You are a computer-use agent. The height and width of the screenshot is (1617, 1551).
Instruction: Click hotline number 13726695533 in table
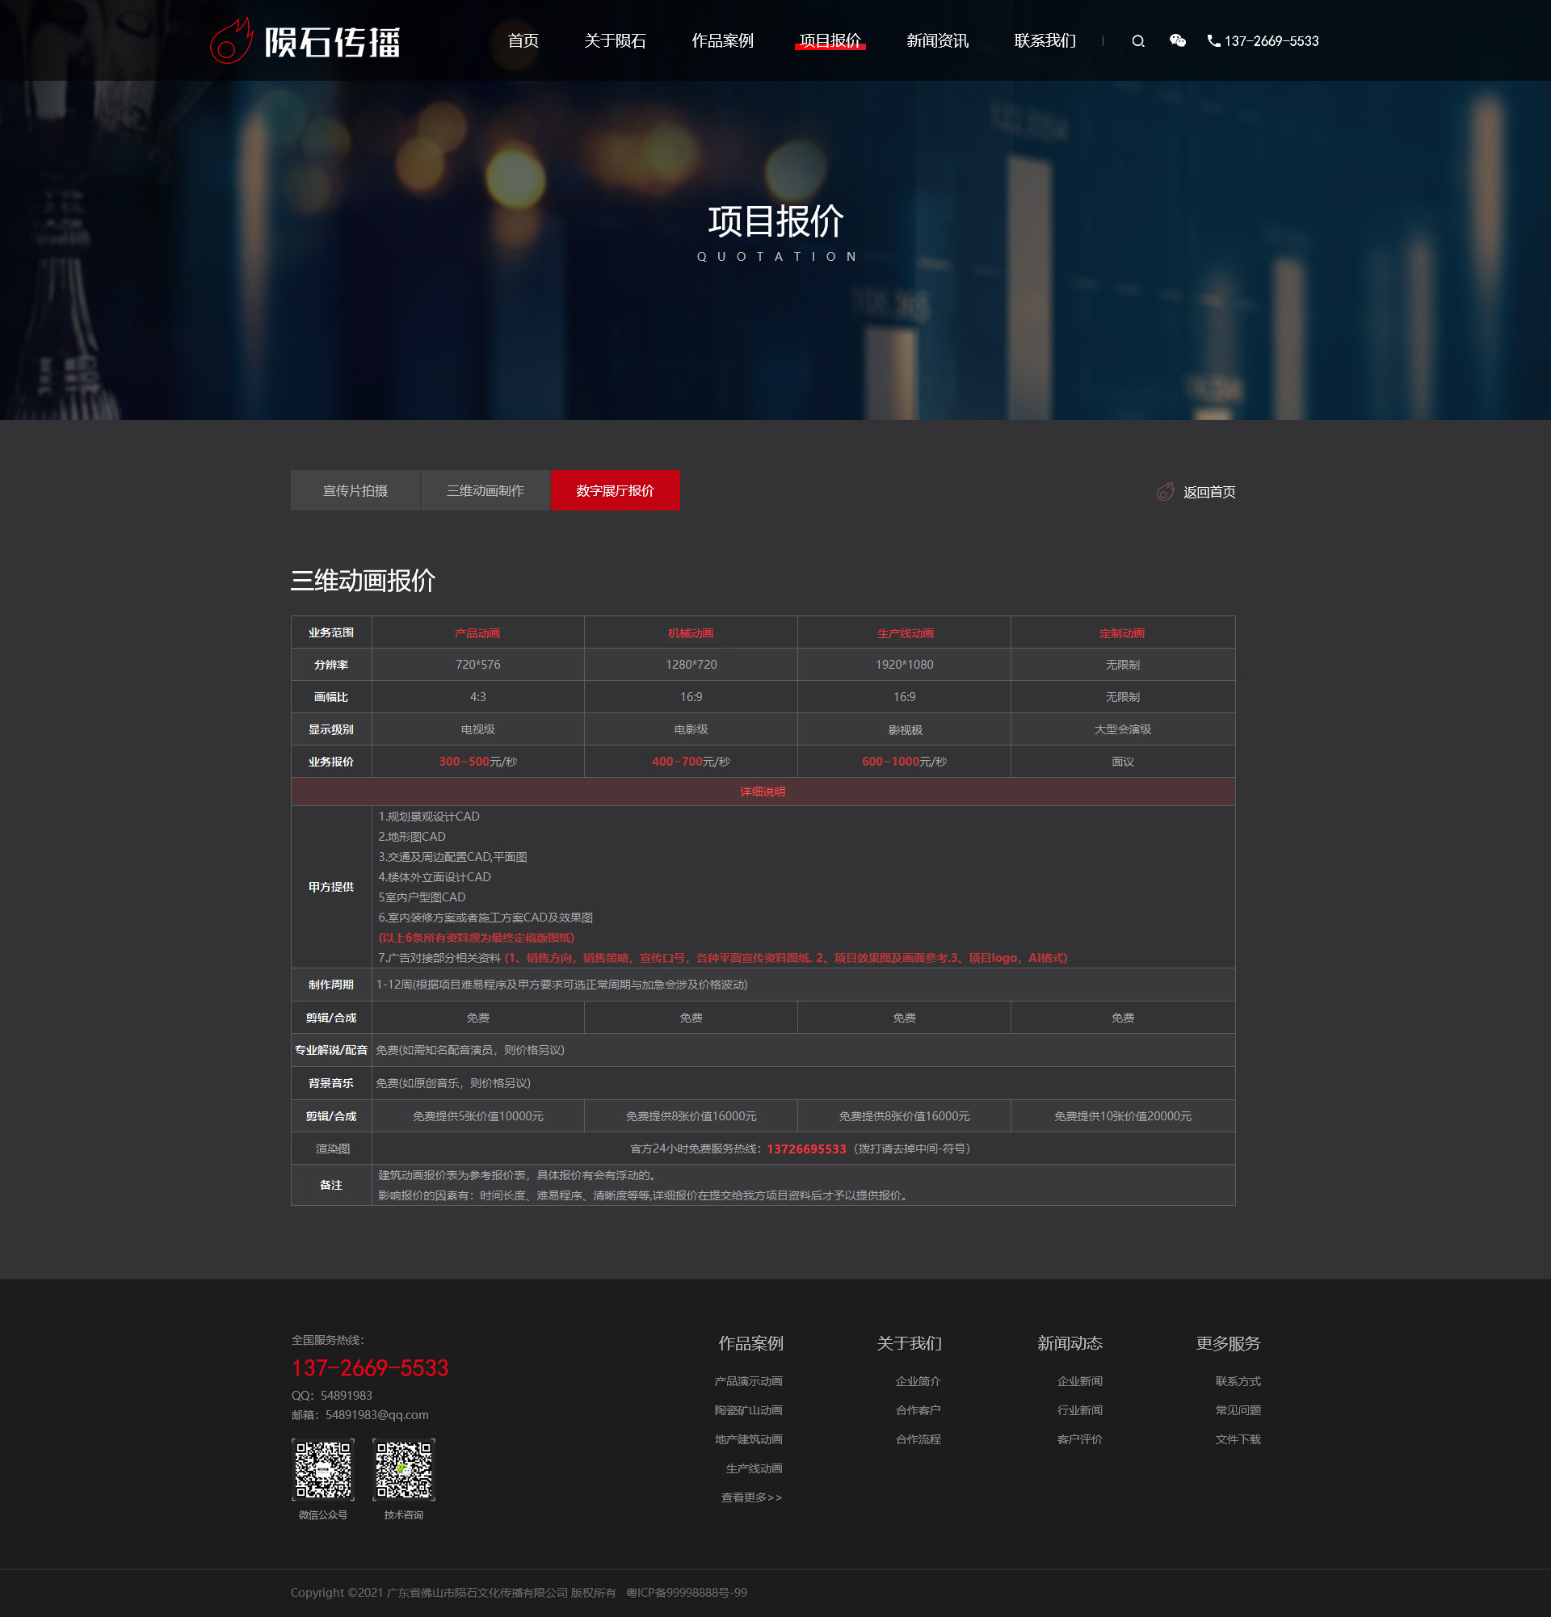tap(806, 1149)
